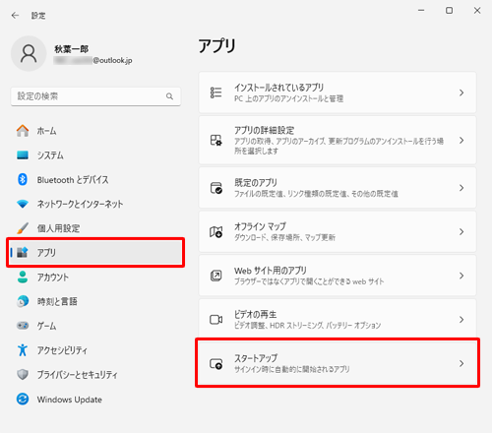This screenshot has width=492, height=433.
Task: Open the 既定のアプリ entry title
Action: point(256,182)
